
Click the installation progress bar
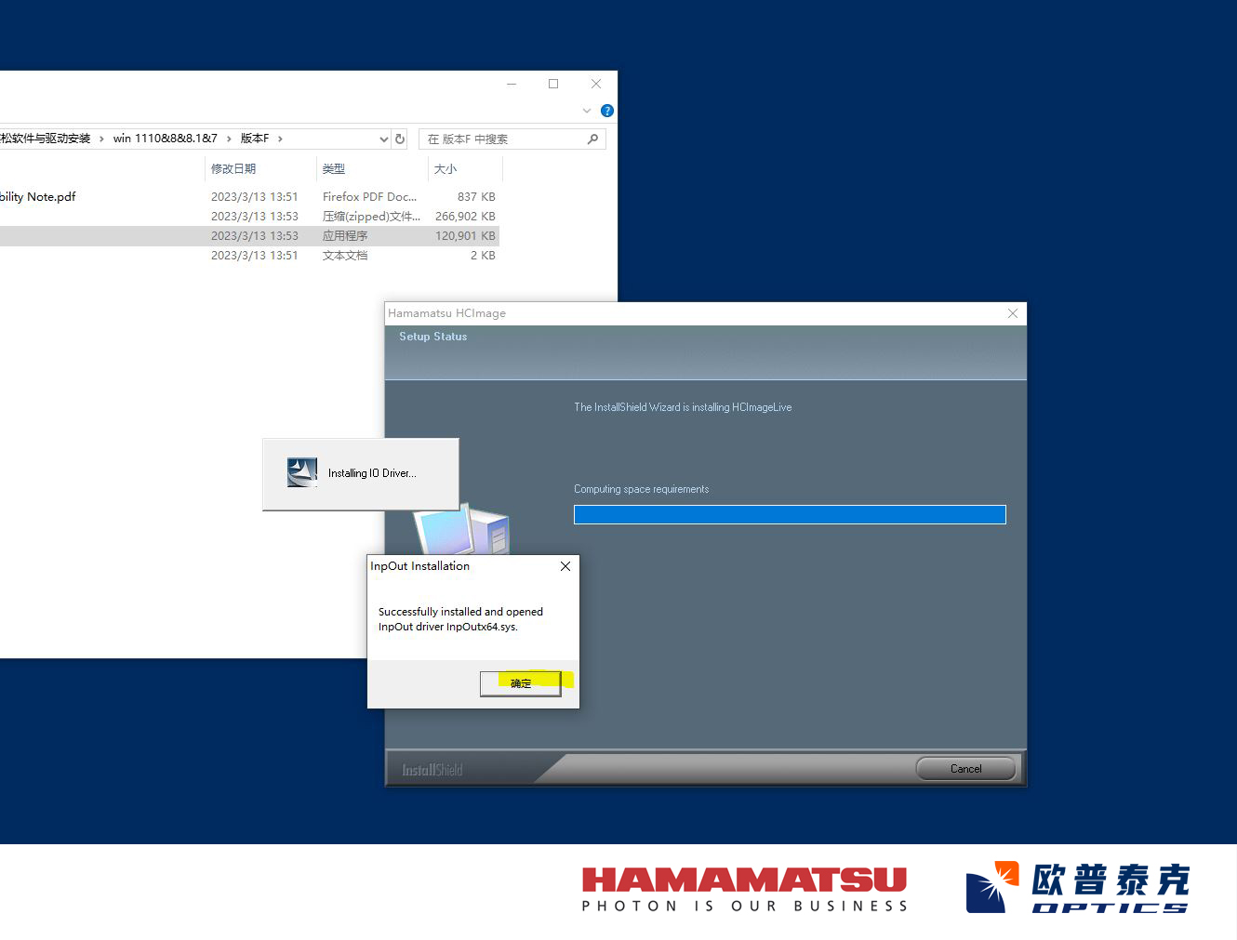click(x=789, y=514)
